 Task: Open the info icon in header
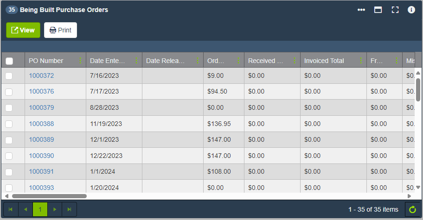click(x=411, y=10)
